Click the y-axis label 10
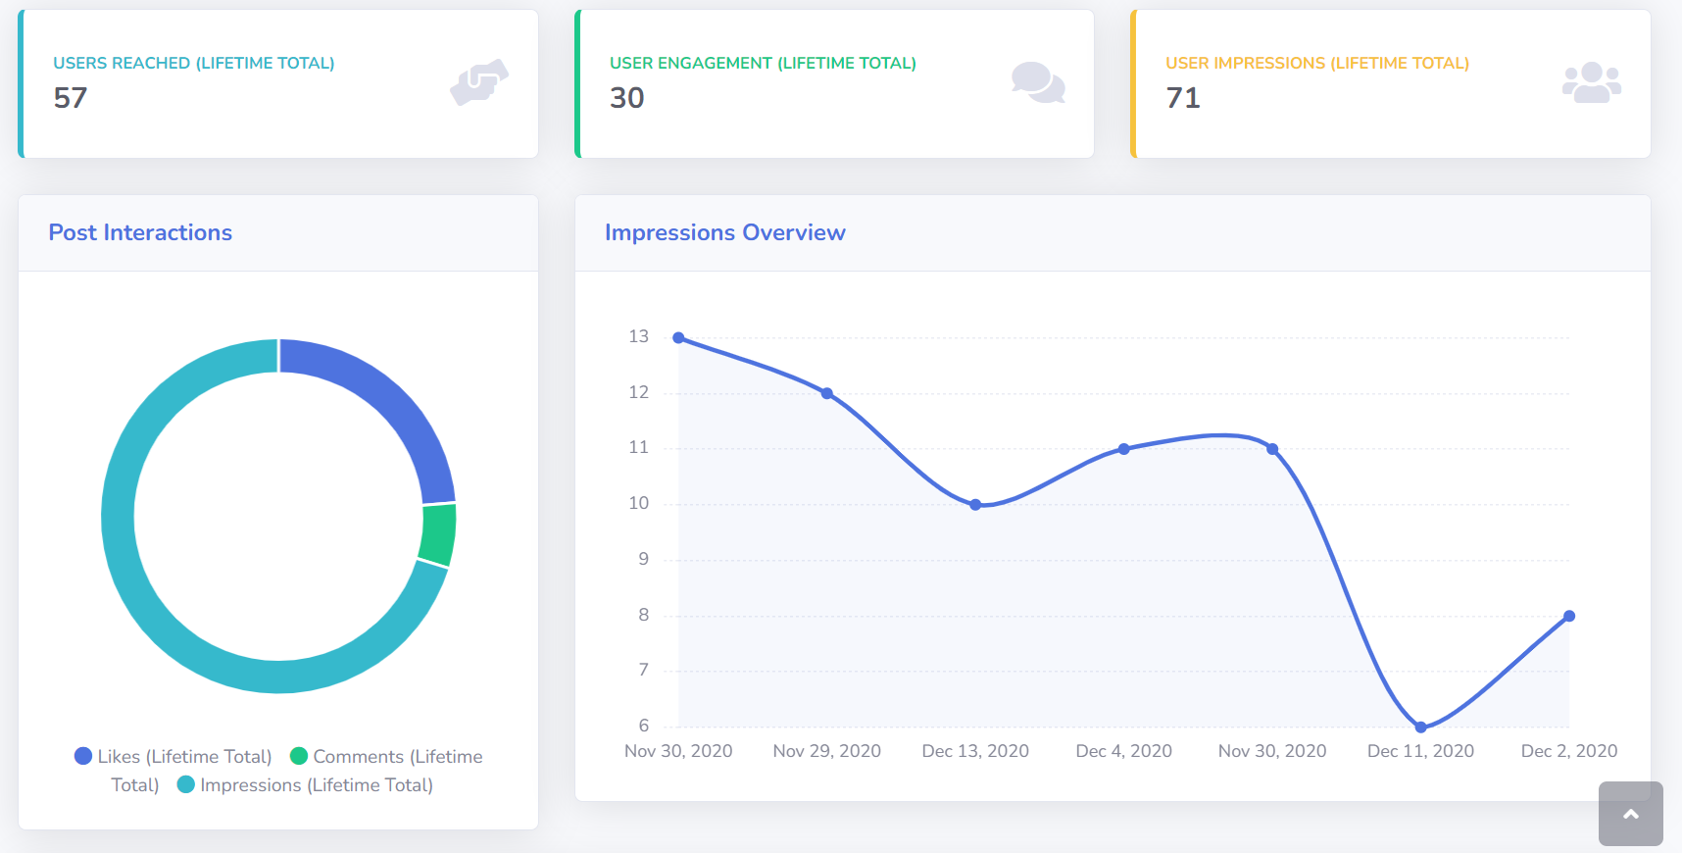1682x853 pixels. (x=639, y=503)
